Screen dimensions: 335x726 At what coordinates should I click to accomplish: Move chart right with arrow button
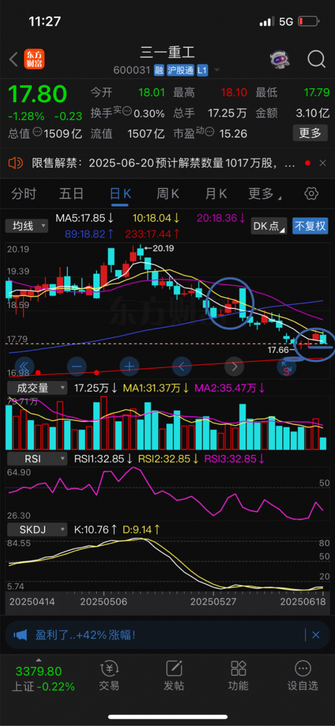click(234, 366)
